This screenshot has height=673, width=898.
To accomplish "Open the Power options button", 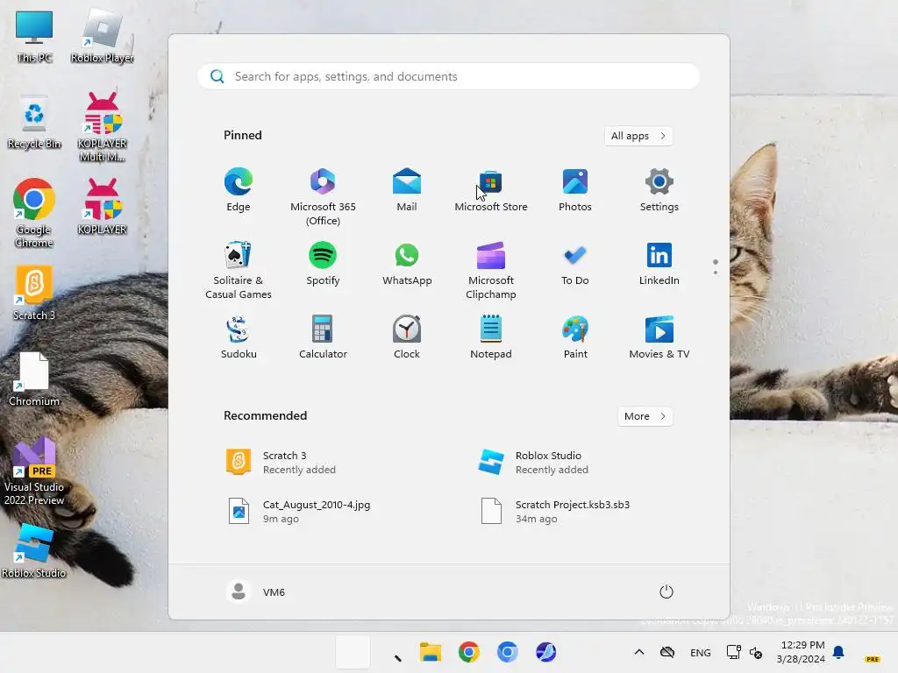I will coord(666,592).
